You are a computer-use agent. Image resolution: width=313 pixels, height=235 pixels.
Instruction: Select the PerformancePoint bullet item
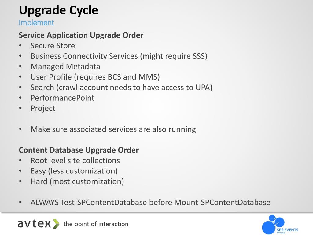coord(62,98)
